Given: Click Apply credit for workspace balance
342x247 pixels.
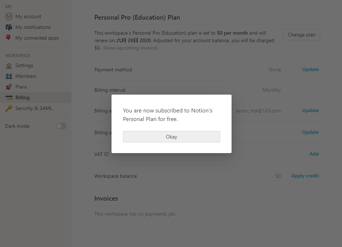Looking at the screenshot, I should 305,176.
